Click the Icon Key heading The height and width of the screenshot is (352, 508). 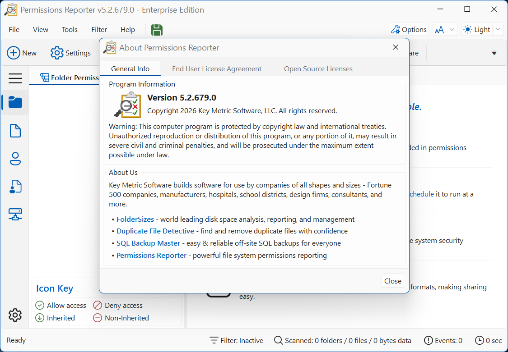pos(55,288)
